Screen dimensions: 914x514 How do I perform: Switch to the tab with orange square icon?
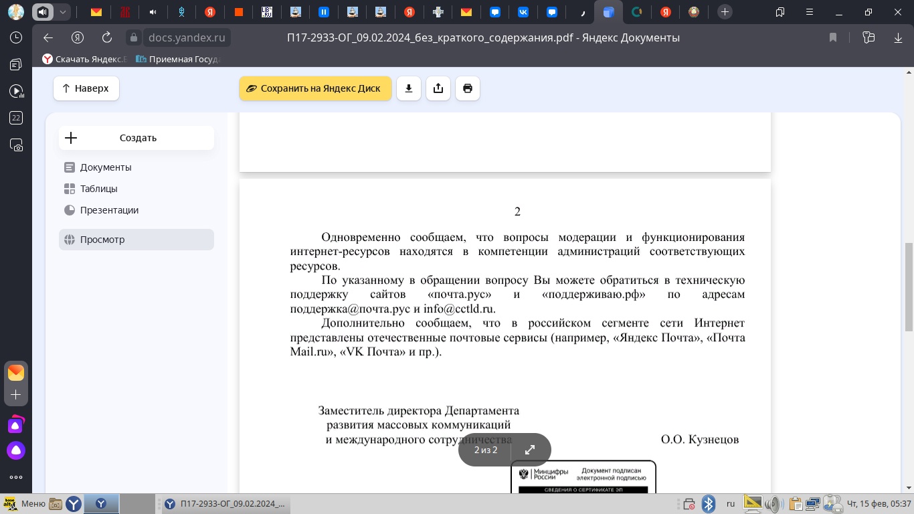click(239, 12)
